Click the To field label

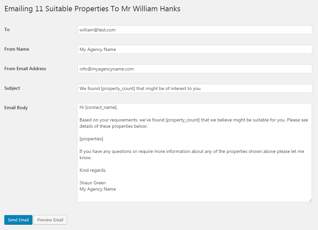[x=7, y=29]
